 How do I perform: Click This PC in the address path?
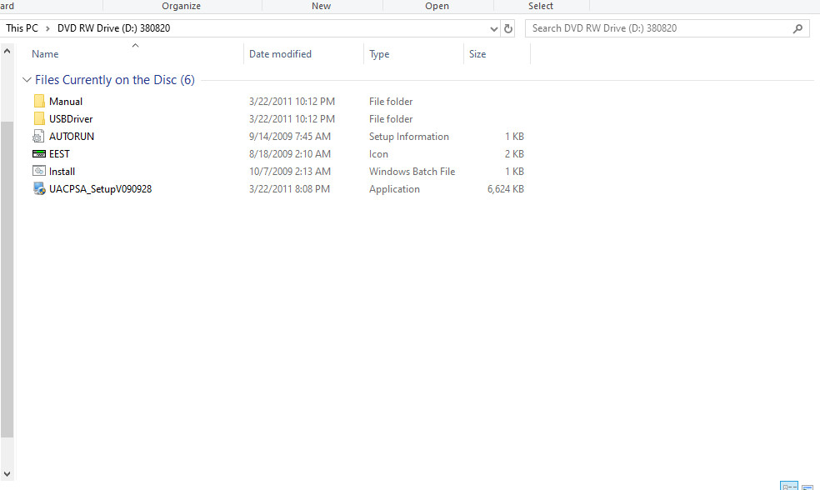22,28
